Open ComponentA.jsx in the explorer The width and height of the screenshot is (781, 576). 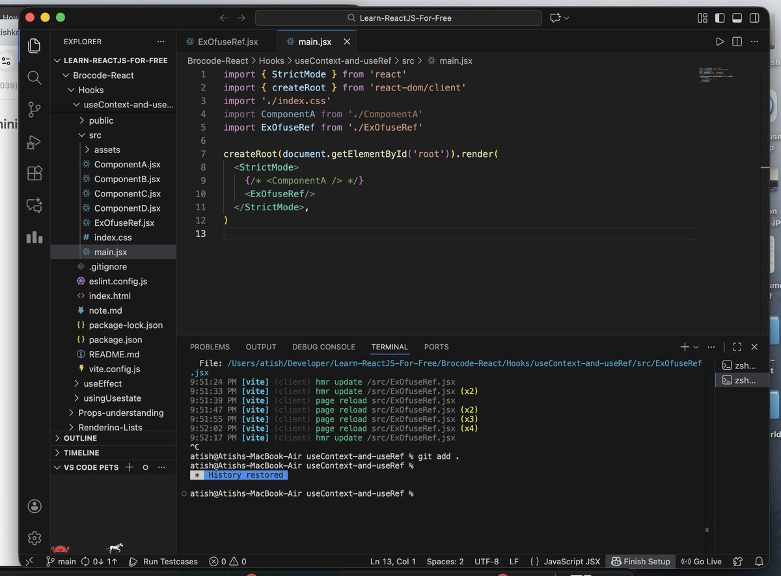(127, 164)
